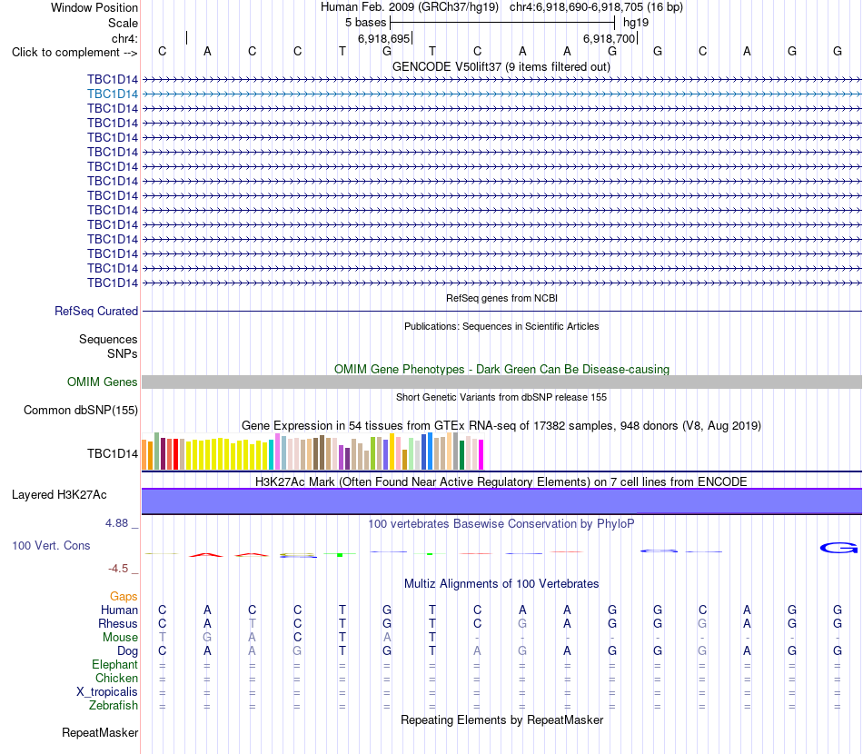Select the Chicken alignment row label
The width and height of the screenshot is (863, 754).
click(x=116, y=678)
